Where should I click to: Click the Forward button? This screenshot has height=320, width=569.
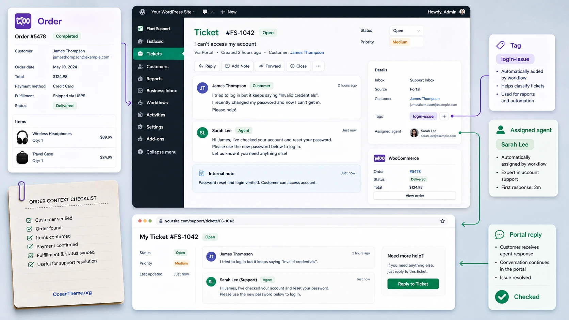pos(270,66)
